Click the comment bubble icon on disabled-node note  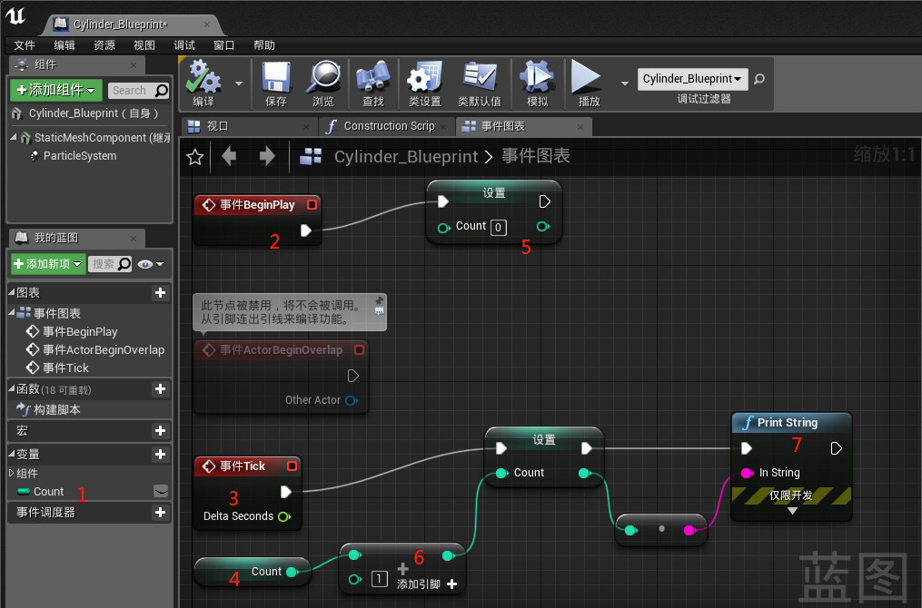(x=380, y=311)
